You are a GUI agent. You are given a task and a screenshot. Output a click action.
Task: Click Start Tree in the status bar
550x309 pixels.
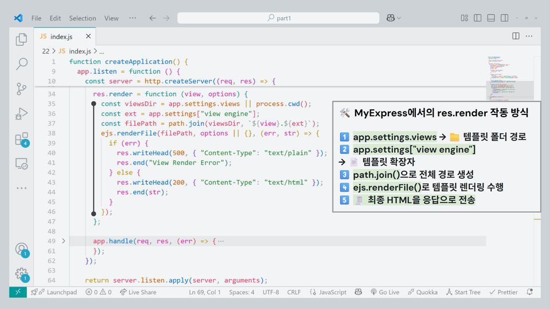click(463, 292)
